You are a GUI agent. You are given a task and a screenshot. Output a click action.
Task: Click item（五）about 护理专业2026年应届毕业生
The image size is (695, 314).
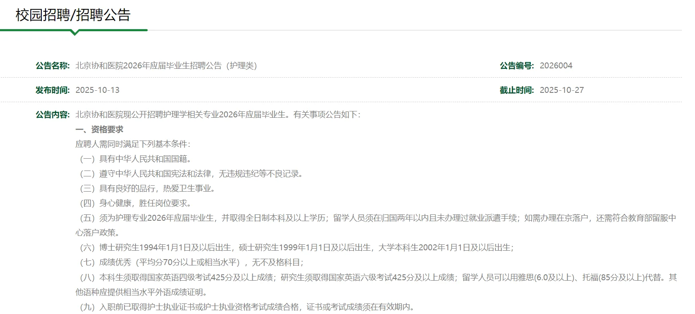pyautogui.click(x=376, y=225)
